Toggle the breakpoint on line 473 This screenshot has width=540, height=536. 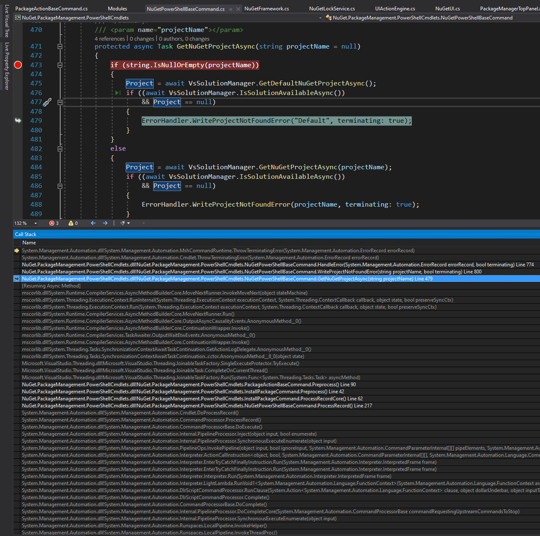17,65
